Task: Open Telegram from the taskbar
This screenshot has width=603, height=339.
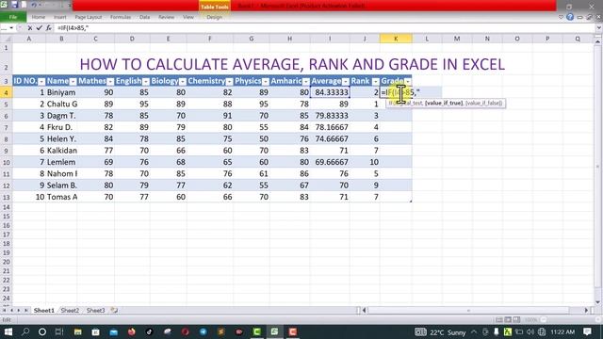Action: (204, 331)
